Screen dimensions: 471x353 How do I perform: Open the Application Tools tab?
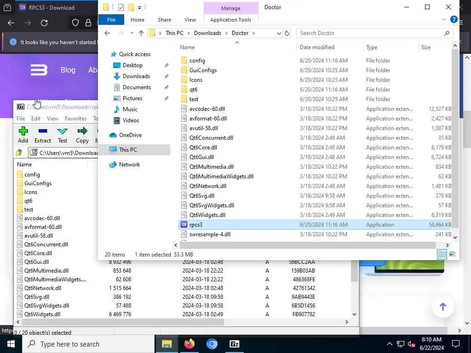click(x=231, y=19)
